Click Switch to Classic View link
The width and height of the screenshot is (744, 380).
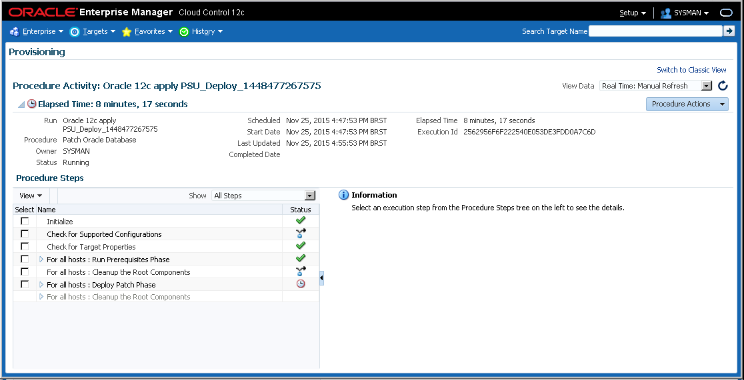point(691,70)
